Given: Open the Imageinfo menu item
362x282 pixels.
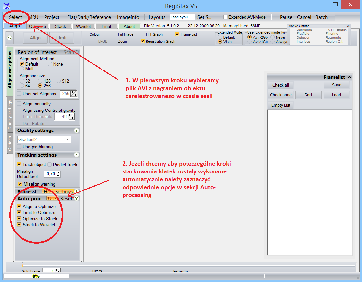Looking at the screenshot, I should [128, 17].
